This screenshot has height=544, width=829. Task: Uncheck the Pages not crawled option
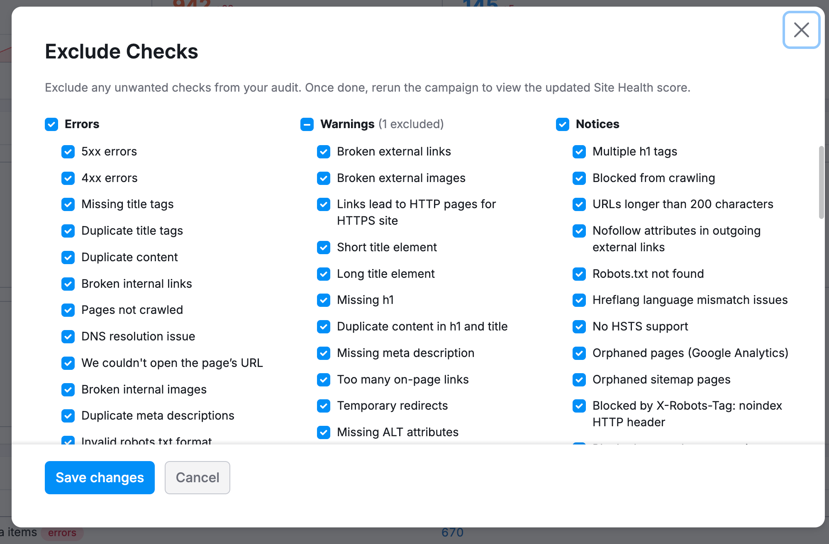[x=68, y=310]
